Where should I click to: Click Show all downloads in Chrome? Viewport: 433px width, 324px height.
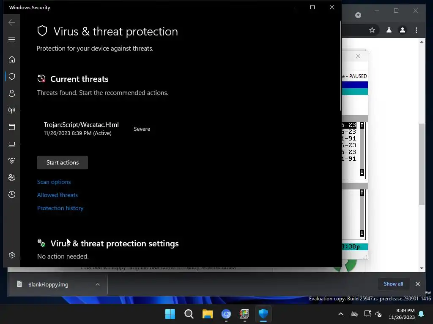coord(393,284)
